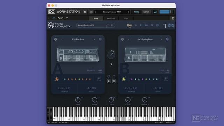Click the ES8-Fun Bass sound name
Image resolution: width=224 pixels, height=126 pixels.
coord(78,39)
